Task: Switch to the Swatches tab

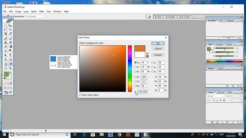Action: pyautogui.click(x=219, y=44)
